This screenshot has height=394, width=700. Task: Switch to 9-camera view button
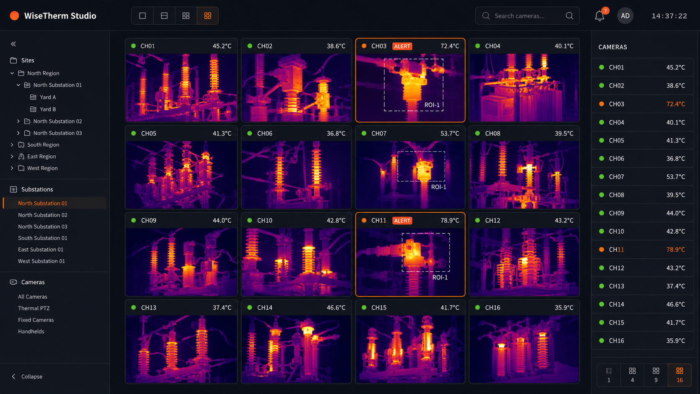[656, 375]
